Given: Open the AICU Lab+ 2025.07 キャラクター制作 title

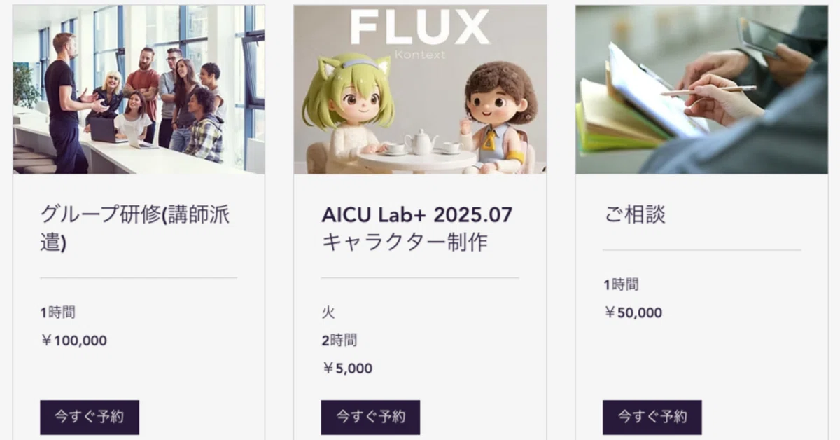Looking at the screenshot, I should 416,228.
